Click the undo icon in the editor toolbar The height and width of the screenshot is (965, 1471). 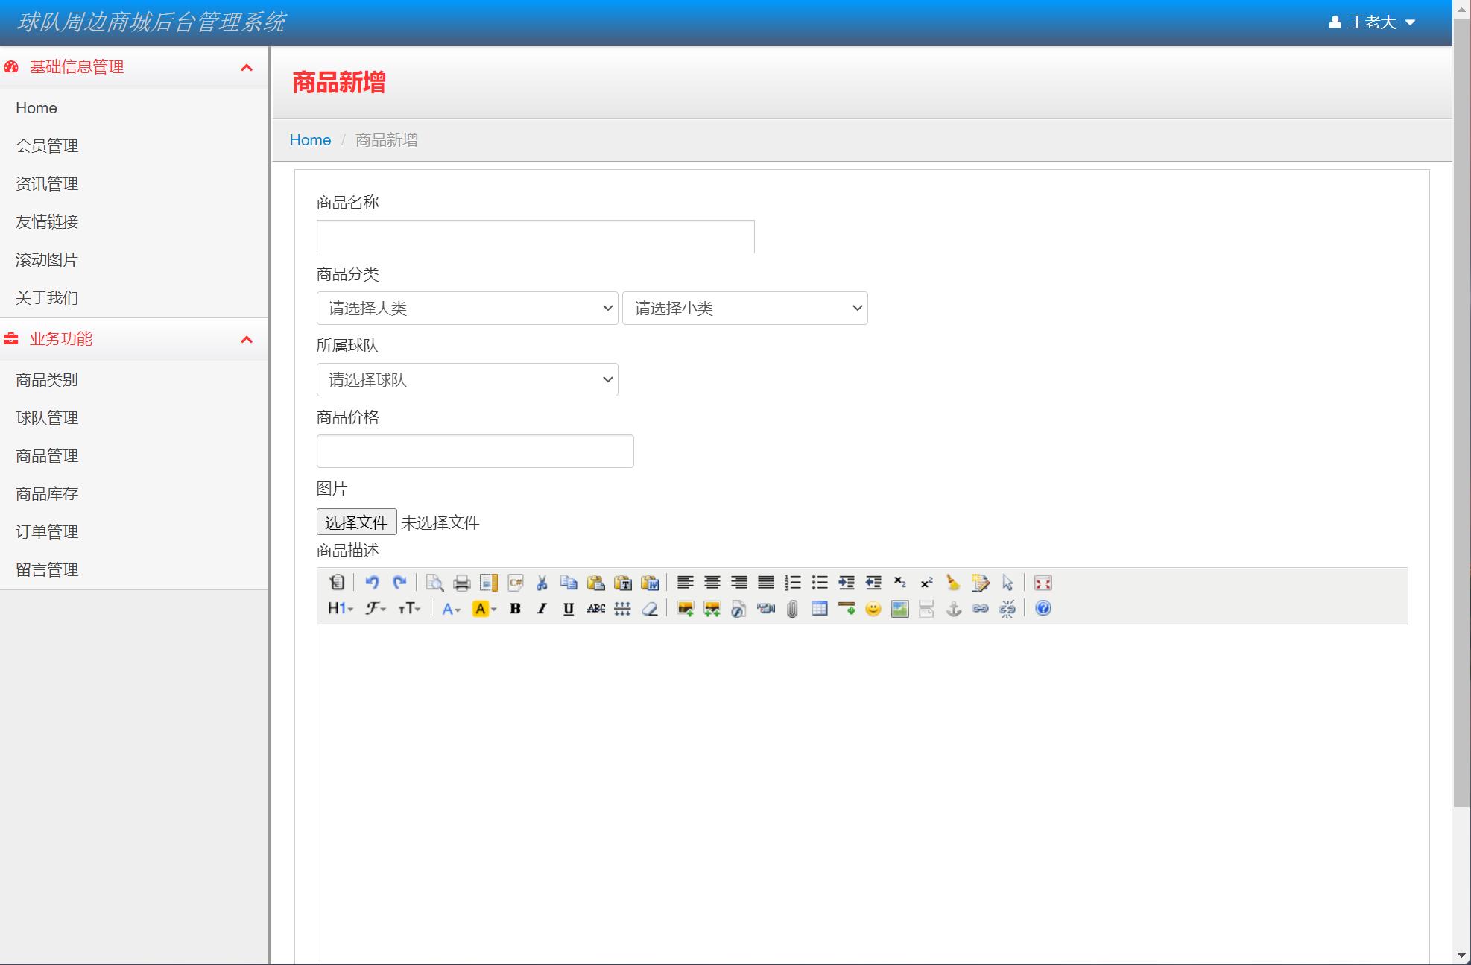[372, 583]
